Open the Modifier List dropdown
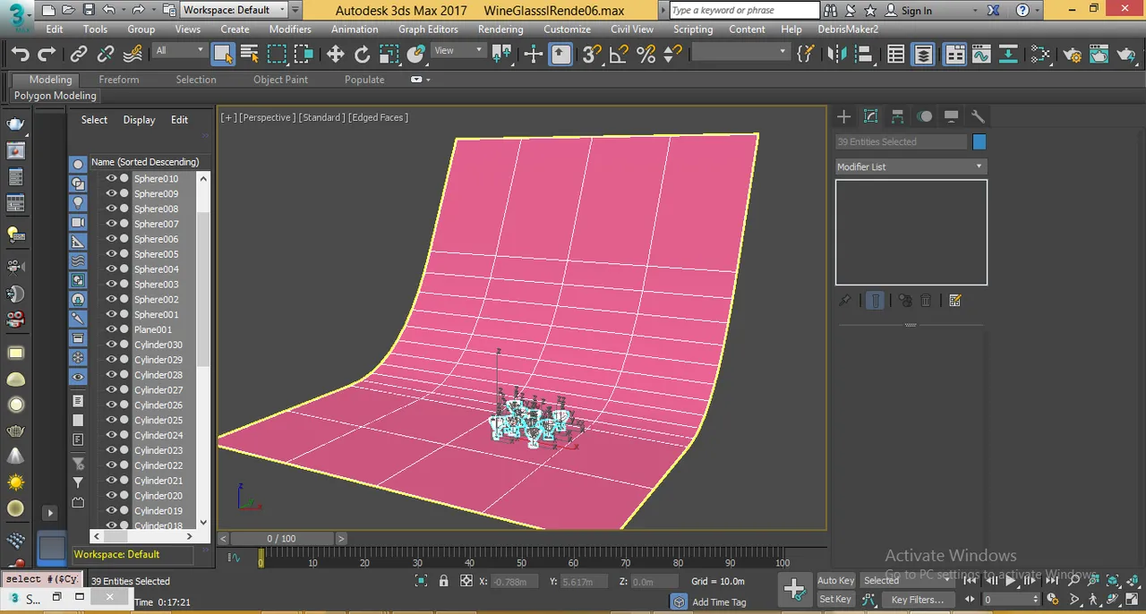The image size is (1146, 614). click(x=911, y=166)
